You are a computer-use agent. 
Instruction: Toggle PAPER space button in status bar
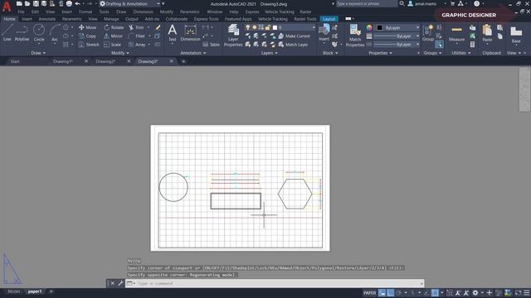(x=369, y=292)
